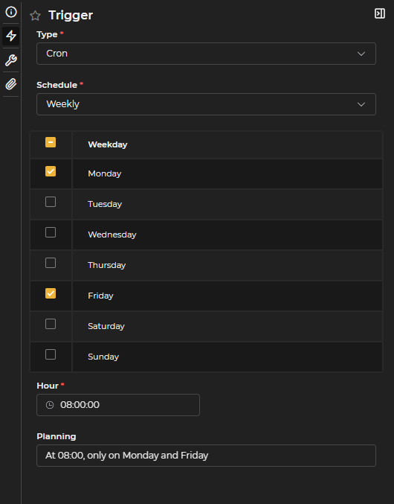The height and width of the screenshot is (504, 394).
Task: Open the paperclip attachments sidebar icon
Action: 11,84
